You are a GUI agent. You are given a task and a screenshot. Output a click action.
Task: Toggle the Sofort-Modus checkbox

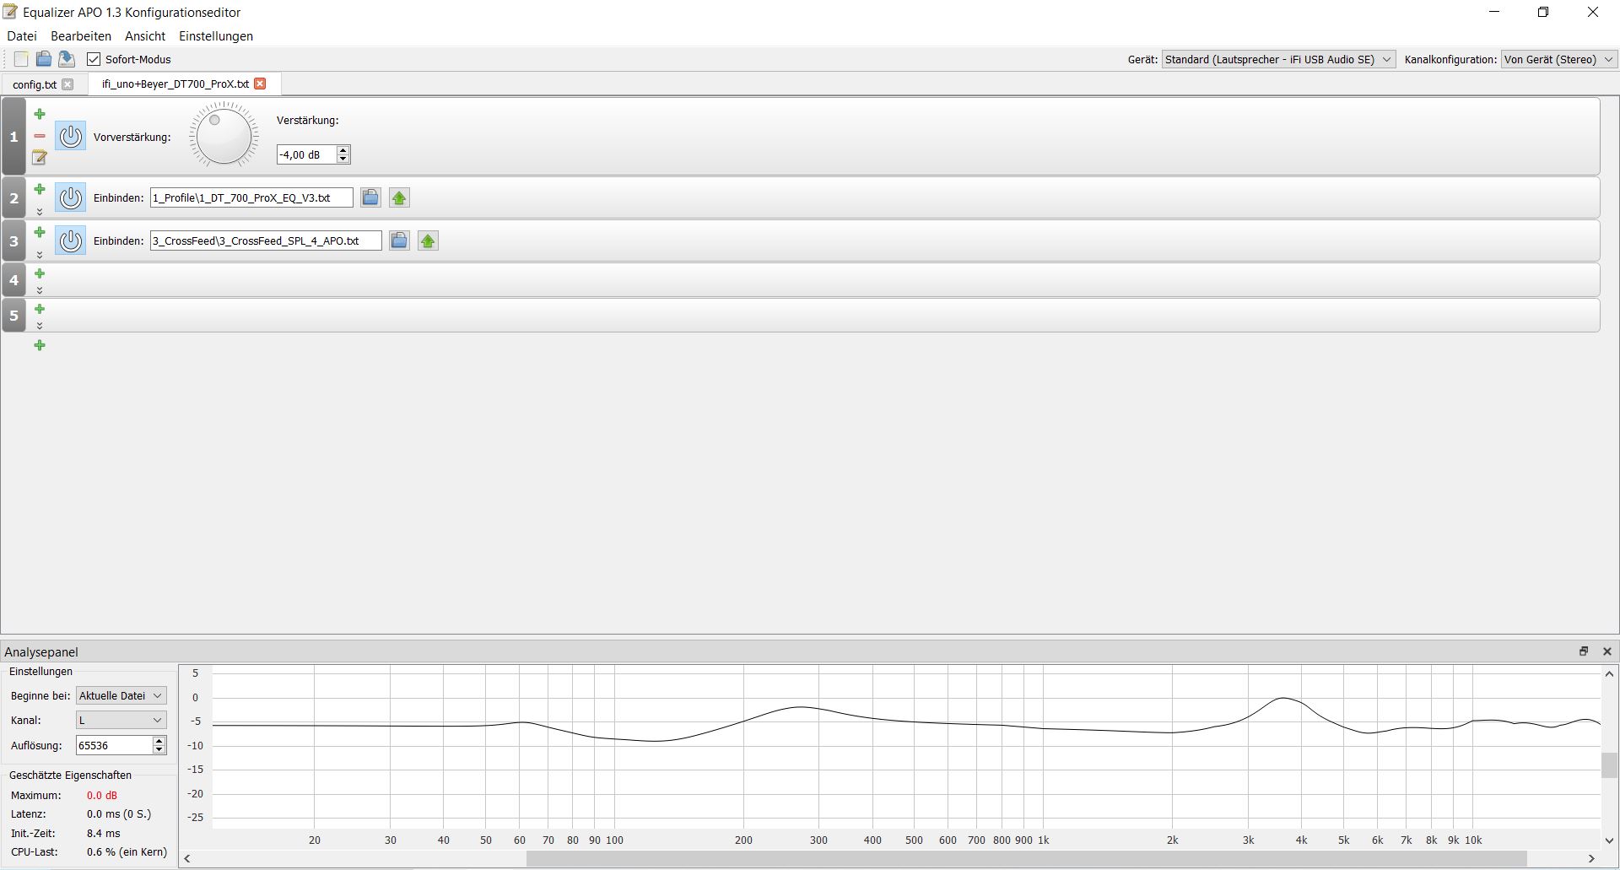coord(94,59)
